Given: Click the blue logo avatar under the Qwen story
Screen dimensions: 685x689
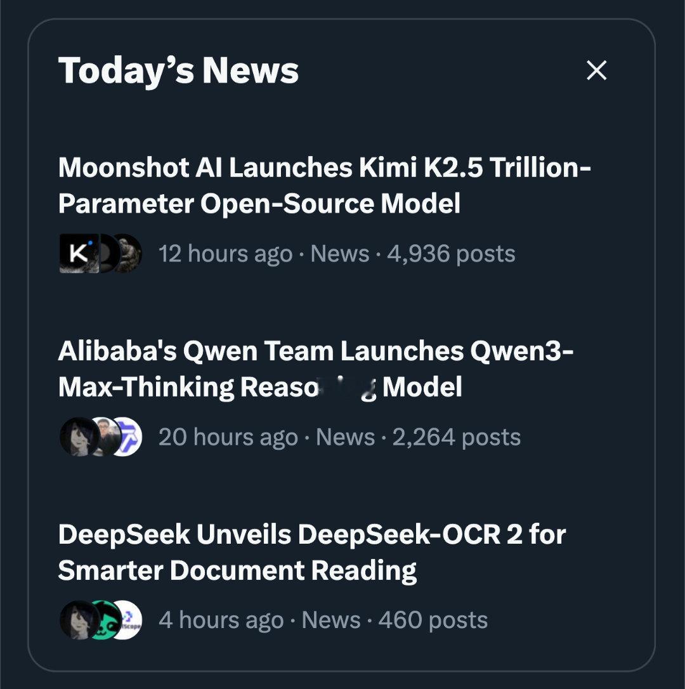Looking at the screenshot, I should click(127, 437).
